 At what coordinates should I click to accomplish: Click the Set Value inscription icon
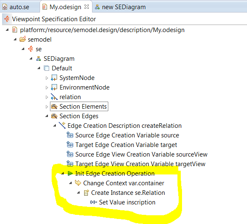(94, 202)
